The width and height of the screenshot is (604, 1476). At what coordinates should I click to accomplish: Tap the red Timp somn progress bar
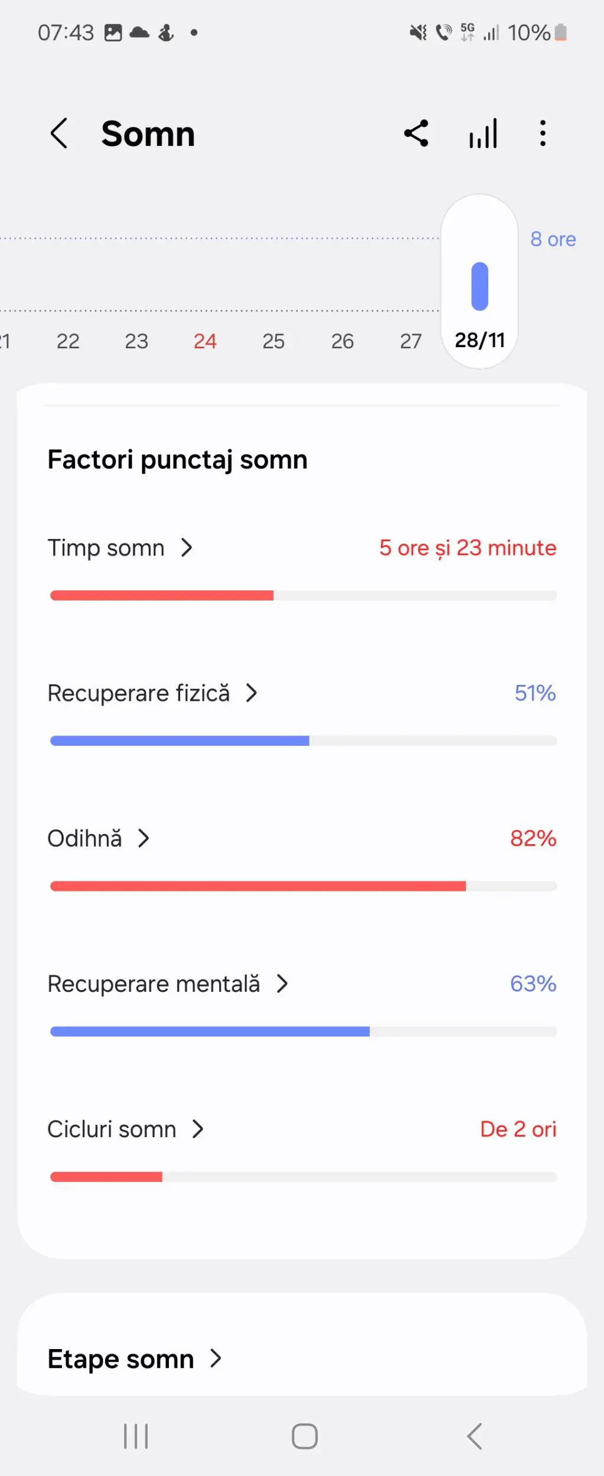click(162, 595)
